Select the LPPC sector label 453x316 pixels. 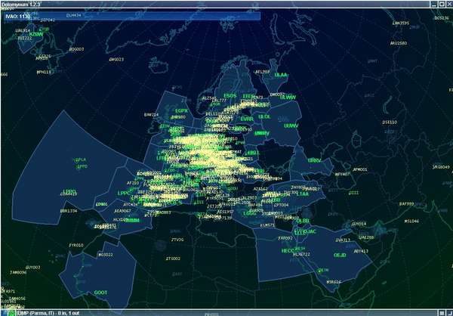124,193
